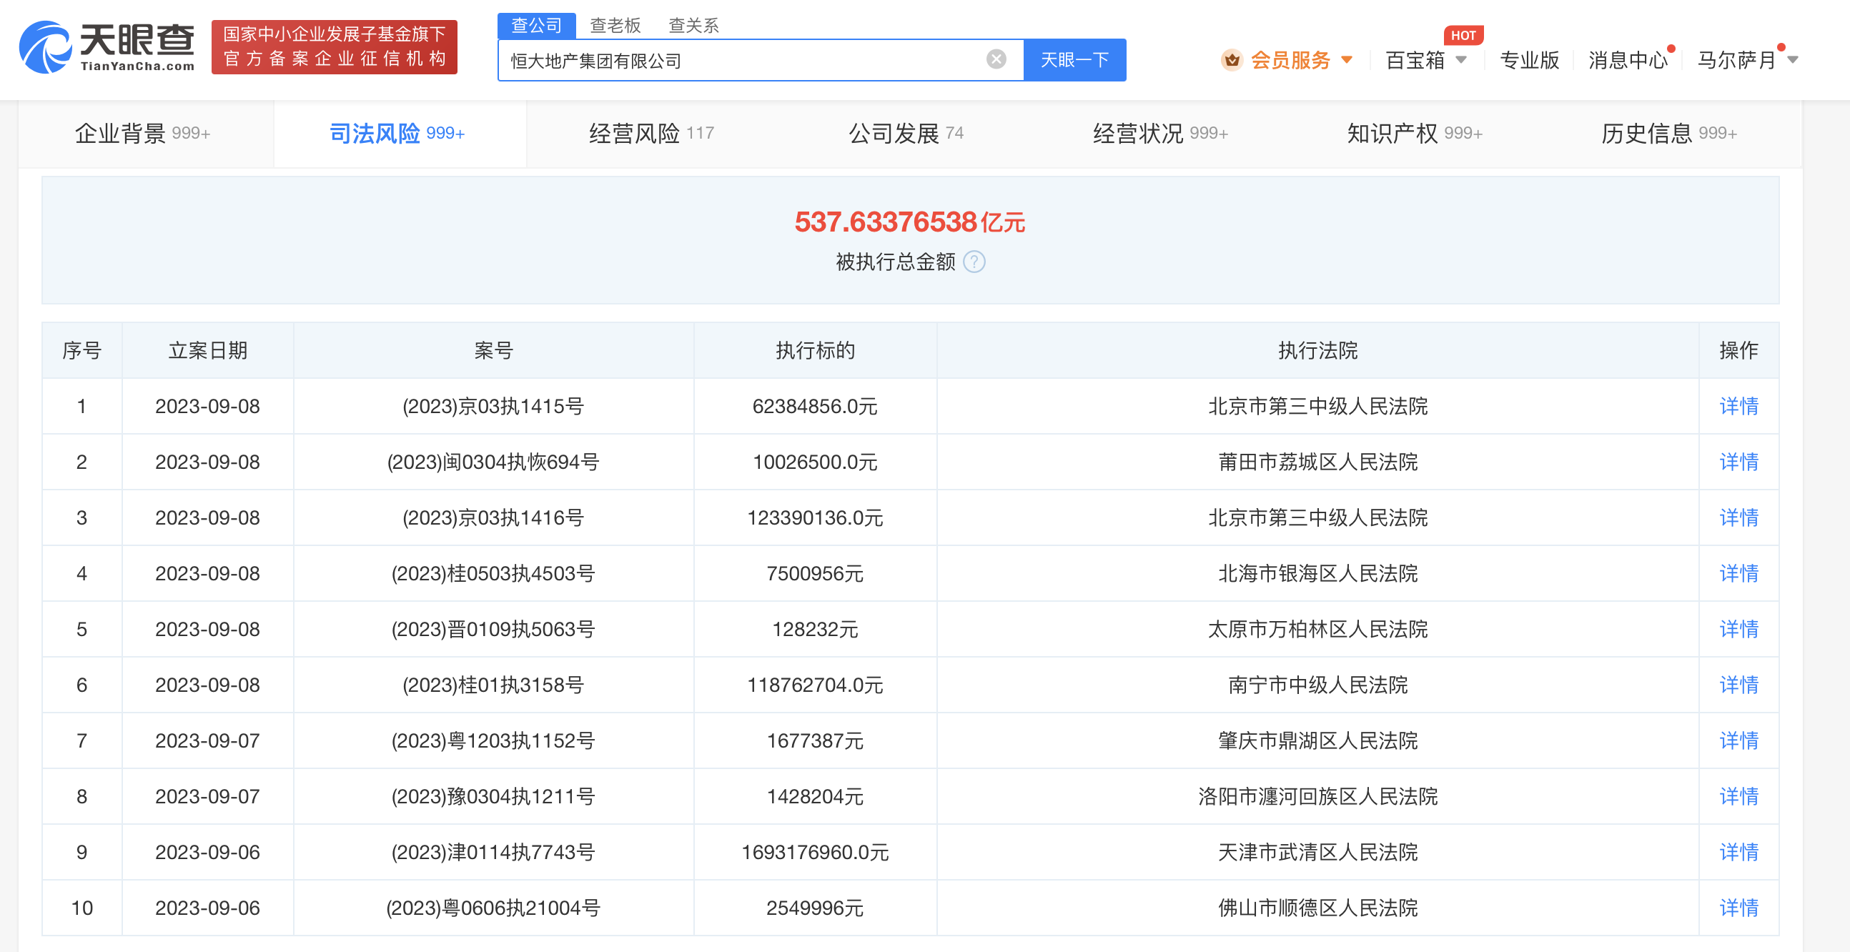Viewport: 1850px width, 952px height.
Task: Click the question mark help icon beside 被执行总金额
Action: [x=974, y=262]
